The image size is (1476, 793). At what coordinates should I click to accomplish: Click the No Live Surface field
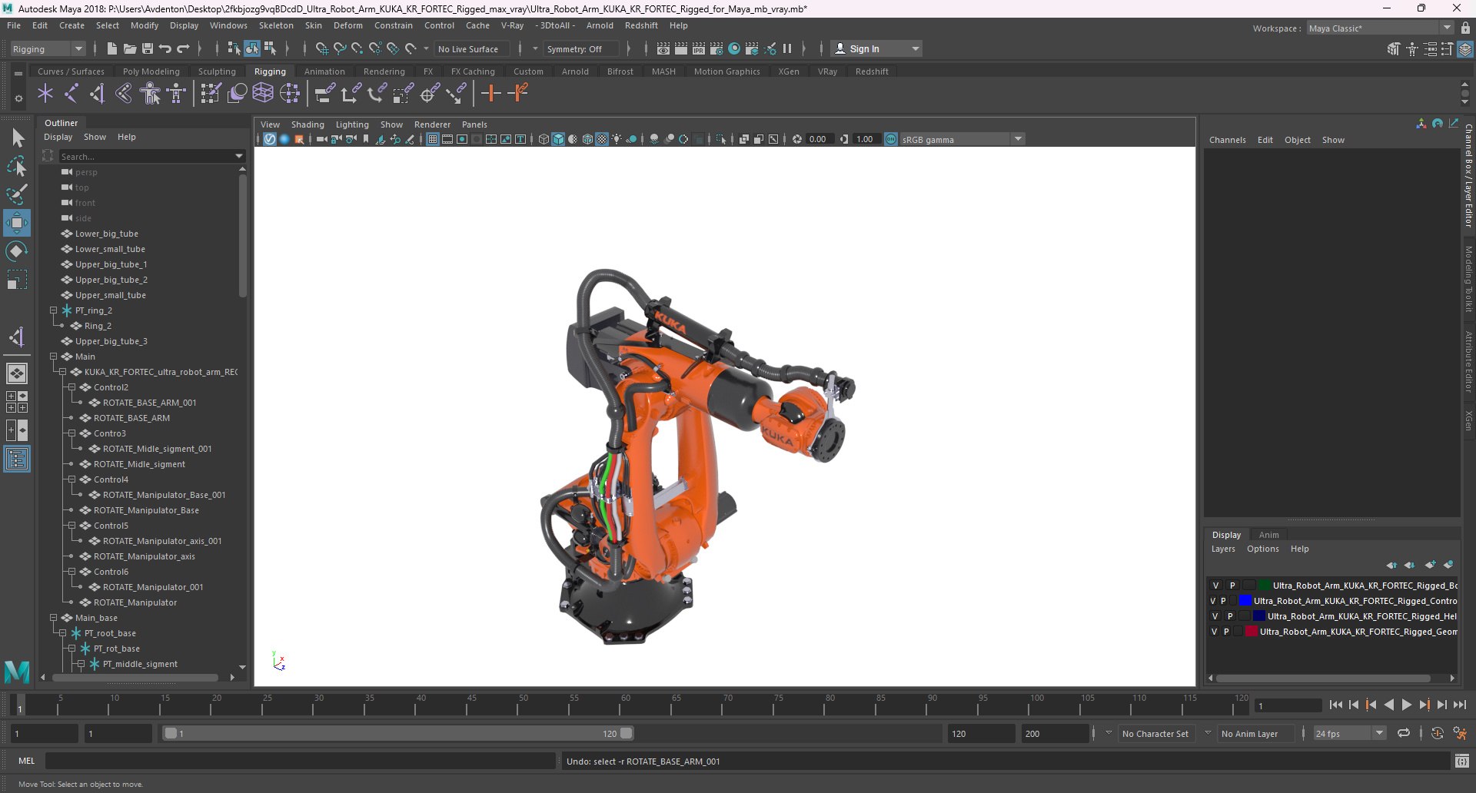(473, 48)
